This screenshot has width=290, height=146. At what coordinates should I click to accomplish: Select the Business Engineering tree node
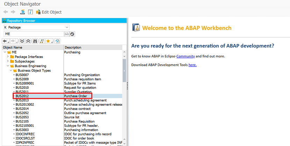[30, 66]
